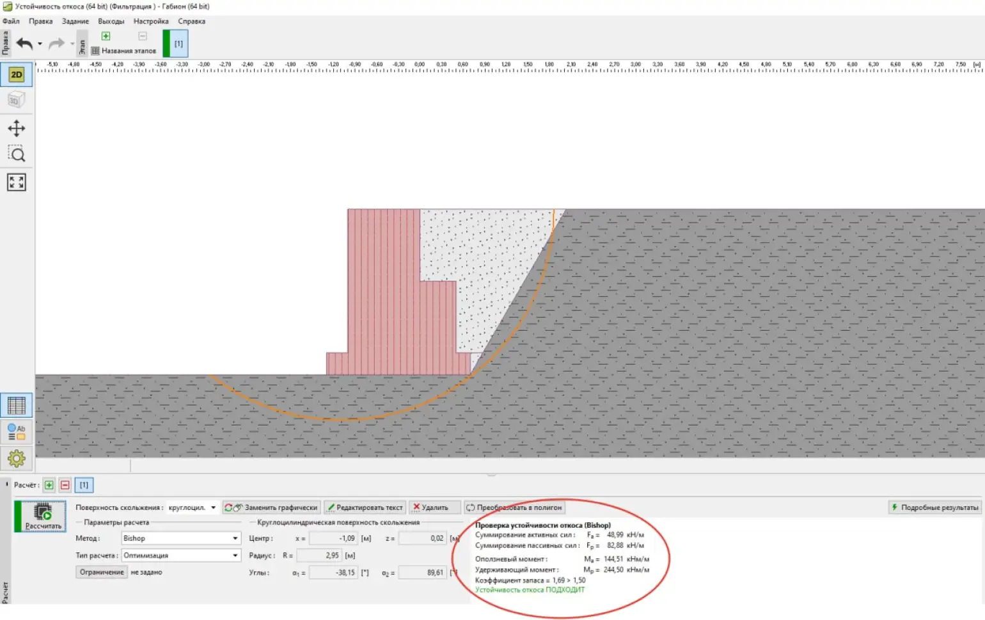Remove calculation with red minus icon
This screenshot has height=620, width=985.
pyautogui.click(x=65, y=485)
